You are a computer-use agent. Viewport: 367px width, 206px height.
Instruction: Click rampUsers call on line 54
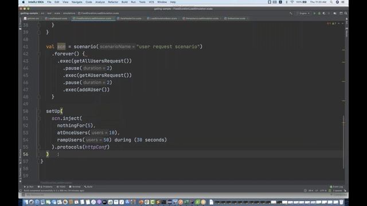click(70, 140)
